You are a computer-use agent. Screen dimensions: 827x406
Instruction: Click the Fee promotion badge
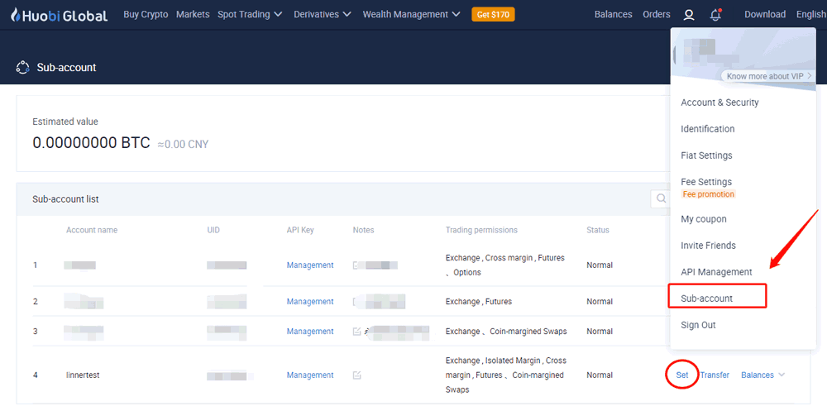click(x=709, y=194)
